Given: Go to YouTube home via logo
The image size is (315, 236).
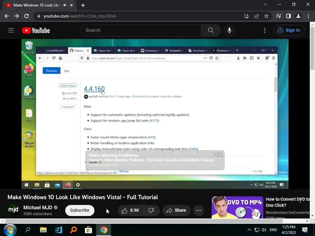Looking at the screenshot, I should click(36, 30).
